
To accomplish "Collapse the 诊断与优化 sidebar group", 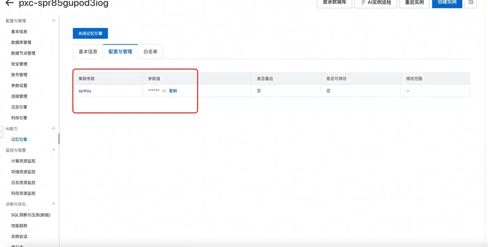I will pos(54,204).
